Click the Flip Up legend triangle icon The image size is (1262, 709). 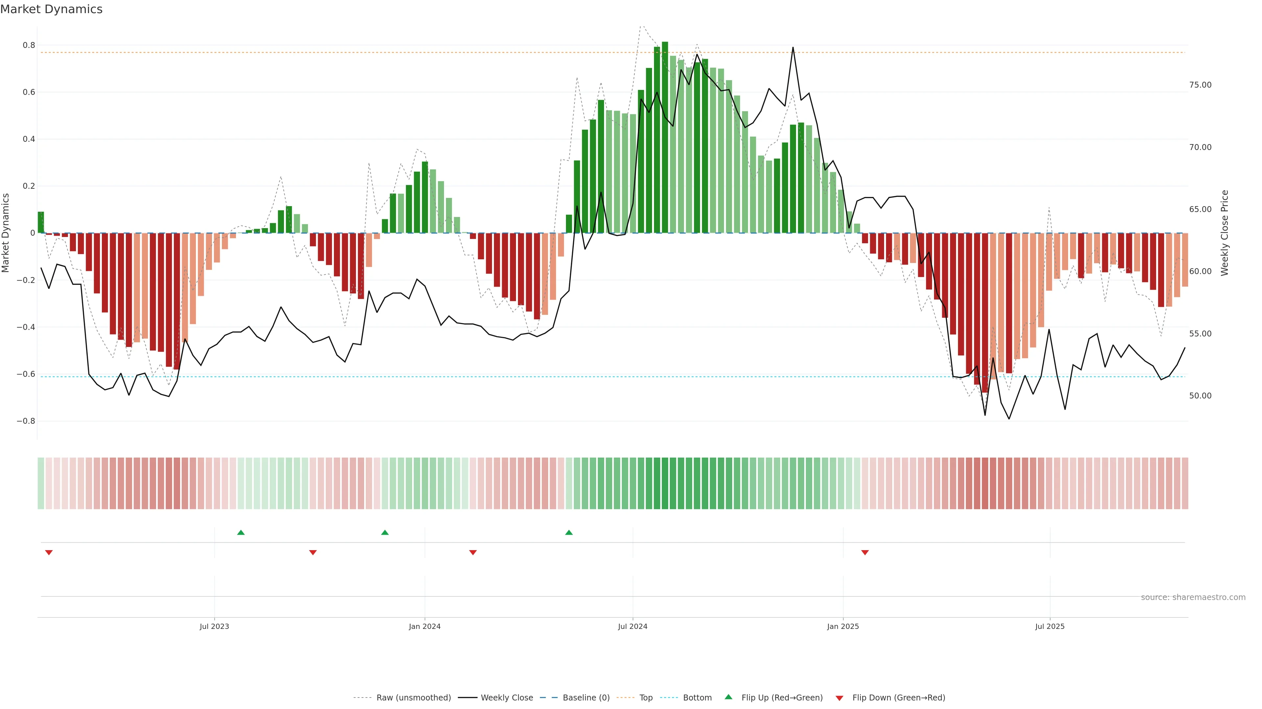729,697
